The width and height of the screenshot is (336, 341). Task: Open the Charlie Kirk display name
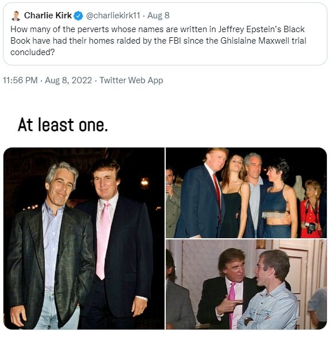pyautogui.click(x=48, y=15)
